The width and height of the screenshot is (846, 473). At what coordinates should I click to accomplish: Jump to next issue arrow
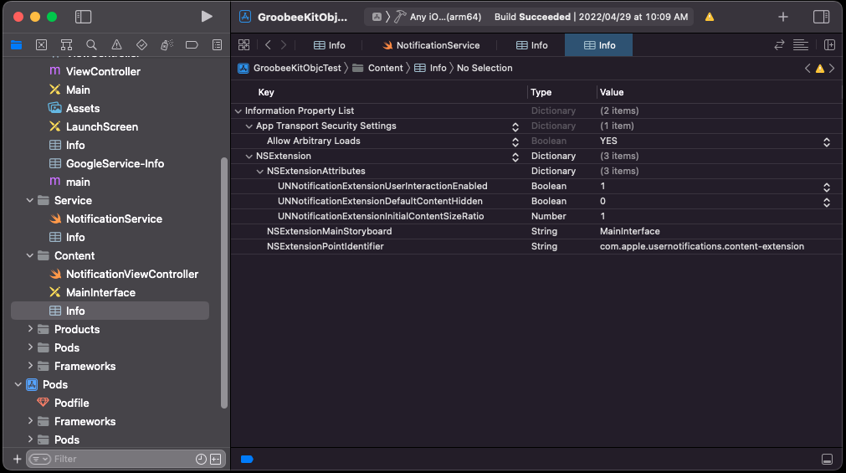832,68
